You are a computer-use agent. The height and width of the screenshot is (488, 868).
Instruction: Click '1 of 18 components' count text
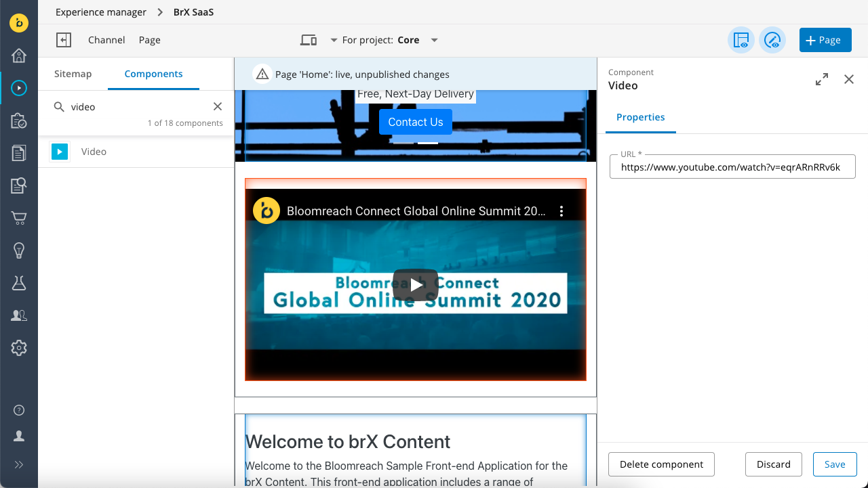tap(185, 123)
